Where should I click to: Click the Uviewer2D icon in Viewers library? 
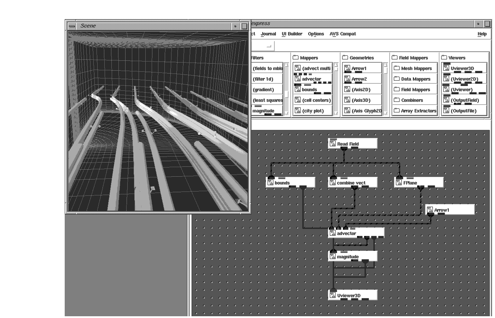pyautogui.click(x=446, y=79)
